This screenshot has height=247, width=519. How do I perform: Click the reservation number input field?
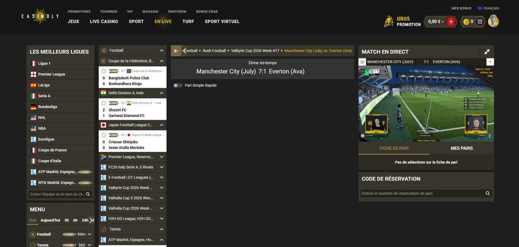[426, 193]
